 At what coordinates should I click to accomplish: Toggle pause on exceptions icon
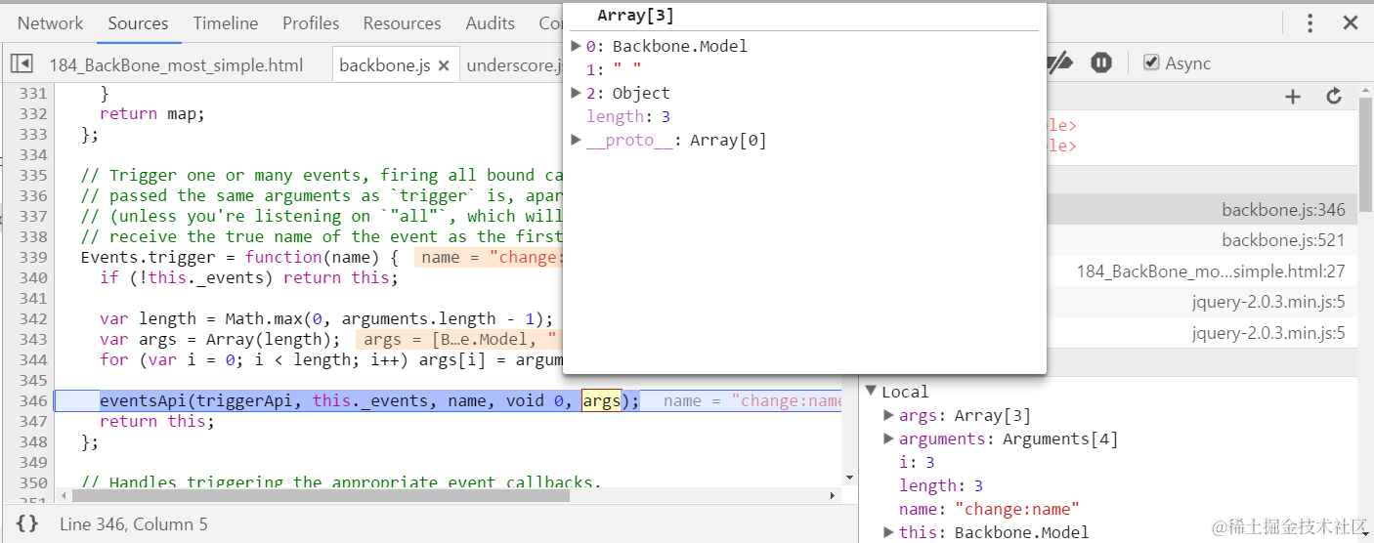coord(1101,63)
